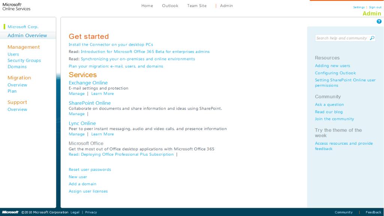
Task: Open Users under Management
Action: 13,54
